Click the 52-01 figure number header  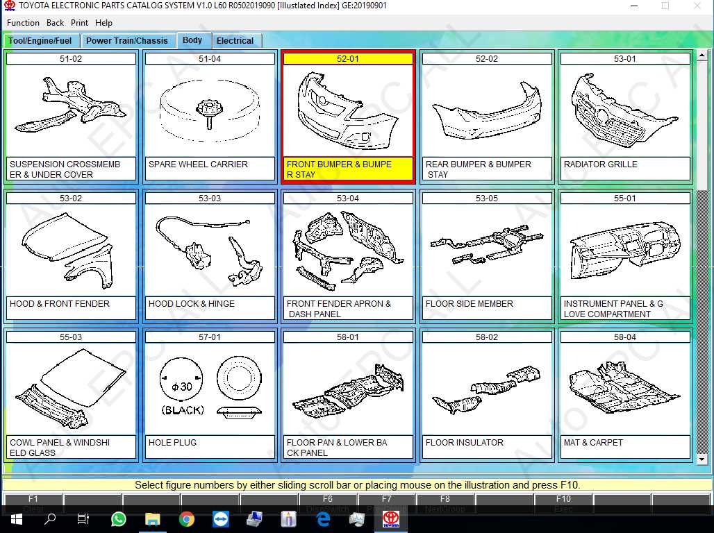[348, 59]
